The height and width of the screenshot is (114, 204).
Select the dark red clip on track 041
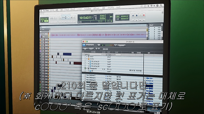click(x=78, y=63)
